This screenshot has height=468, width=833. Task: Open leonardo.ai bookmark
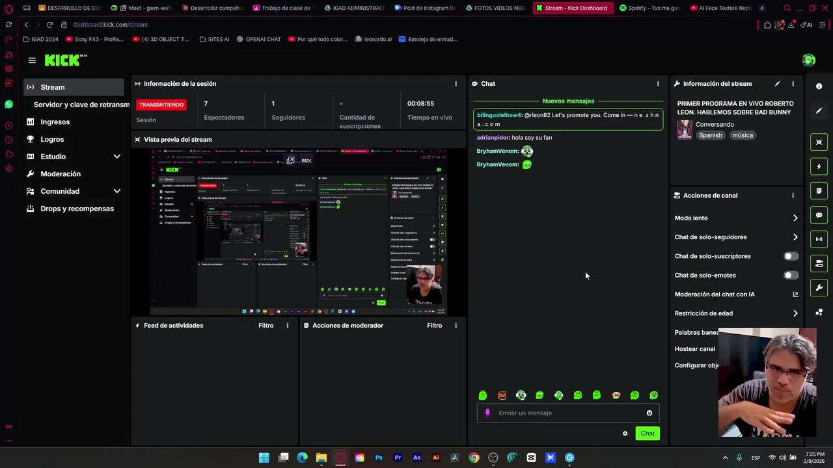point(374,39)
